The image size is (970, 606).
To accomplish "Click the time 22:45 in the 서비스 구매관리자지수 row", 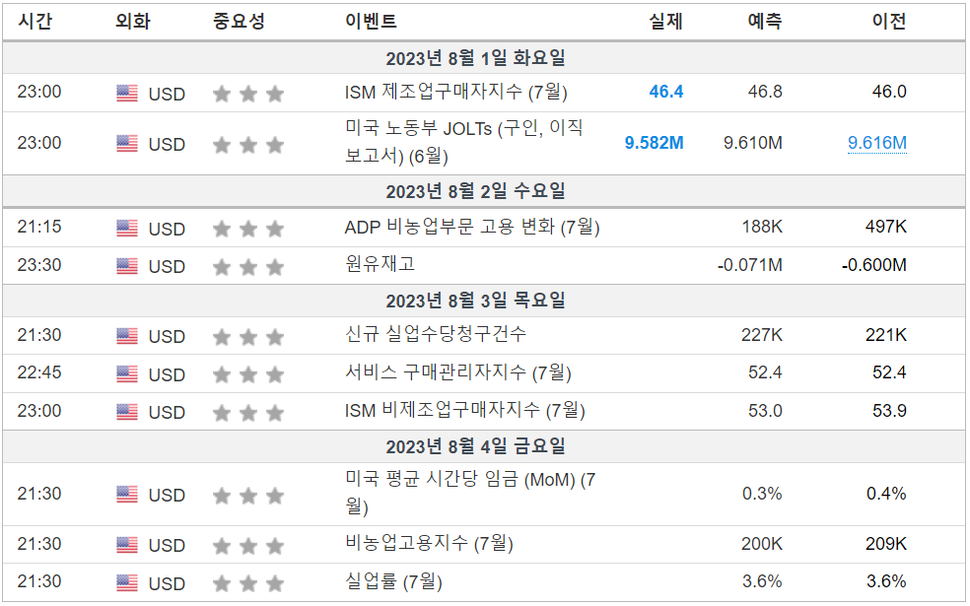I will [39, 372].
